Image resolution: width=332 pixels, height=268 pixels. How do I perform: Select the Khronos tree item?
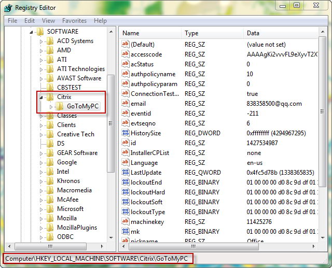[68, 181]
